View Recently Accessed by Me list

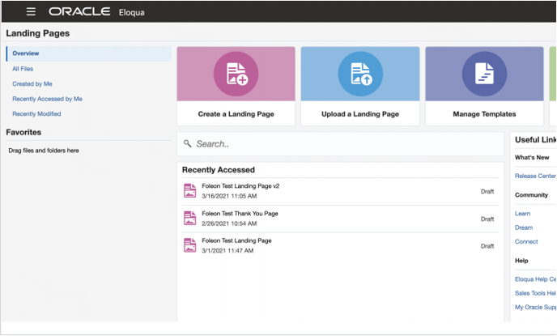click(47, 99)
